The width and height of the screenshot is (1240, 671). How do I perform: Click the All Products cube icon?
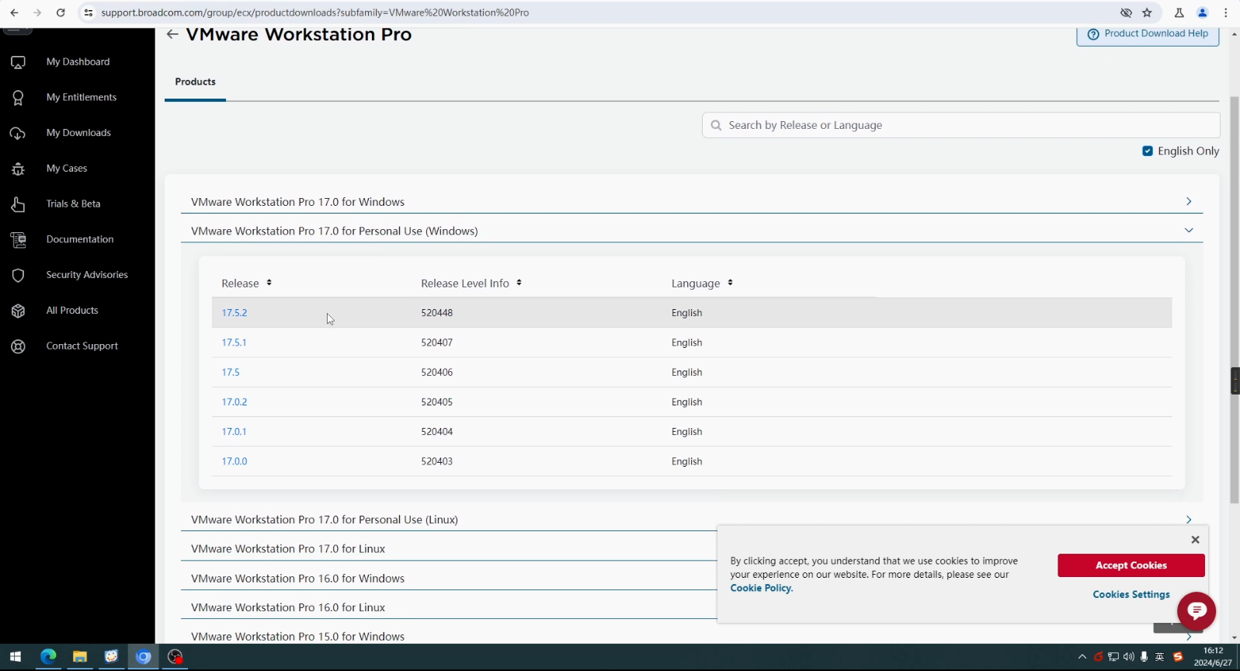(18, 311)
